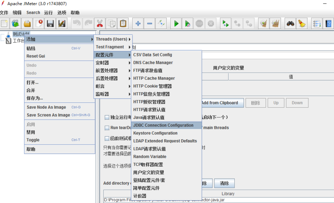Expand the 定时器 submenu
The width and height of the screenshot is (334, 203).
coord(113,63)
